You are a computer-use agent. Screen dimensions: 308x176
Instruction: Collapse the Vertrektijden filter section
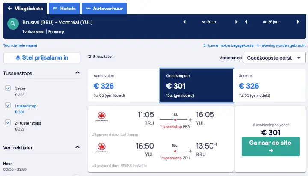77,147
